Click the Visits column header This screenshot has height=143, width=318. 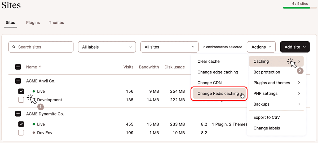[129, 67]
